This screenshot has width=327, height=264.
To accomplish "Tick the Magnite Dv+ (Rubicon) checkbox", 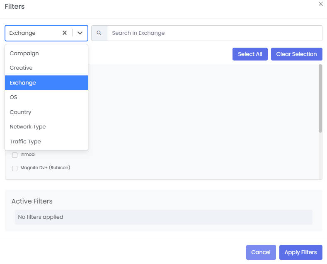I will [x=15, y=168].
